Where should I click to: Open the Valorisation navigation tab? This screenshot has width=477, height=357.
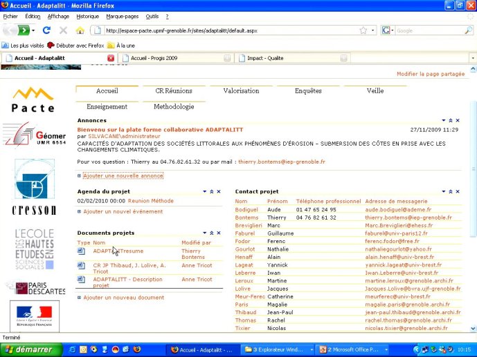tap(241, 90)
